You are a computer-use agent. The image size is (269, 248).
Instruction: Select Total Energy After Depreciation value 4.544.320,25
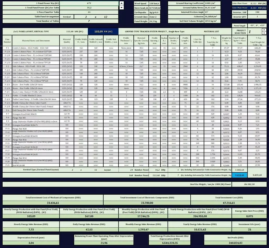tap(170, 243)
